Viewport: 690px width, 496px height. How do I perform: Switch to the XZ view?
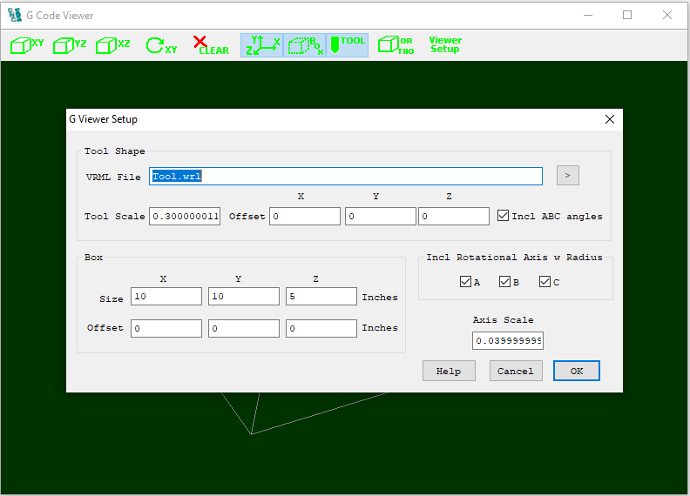pos(113,45)
